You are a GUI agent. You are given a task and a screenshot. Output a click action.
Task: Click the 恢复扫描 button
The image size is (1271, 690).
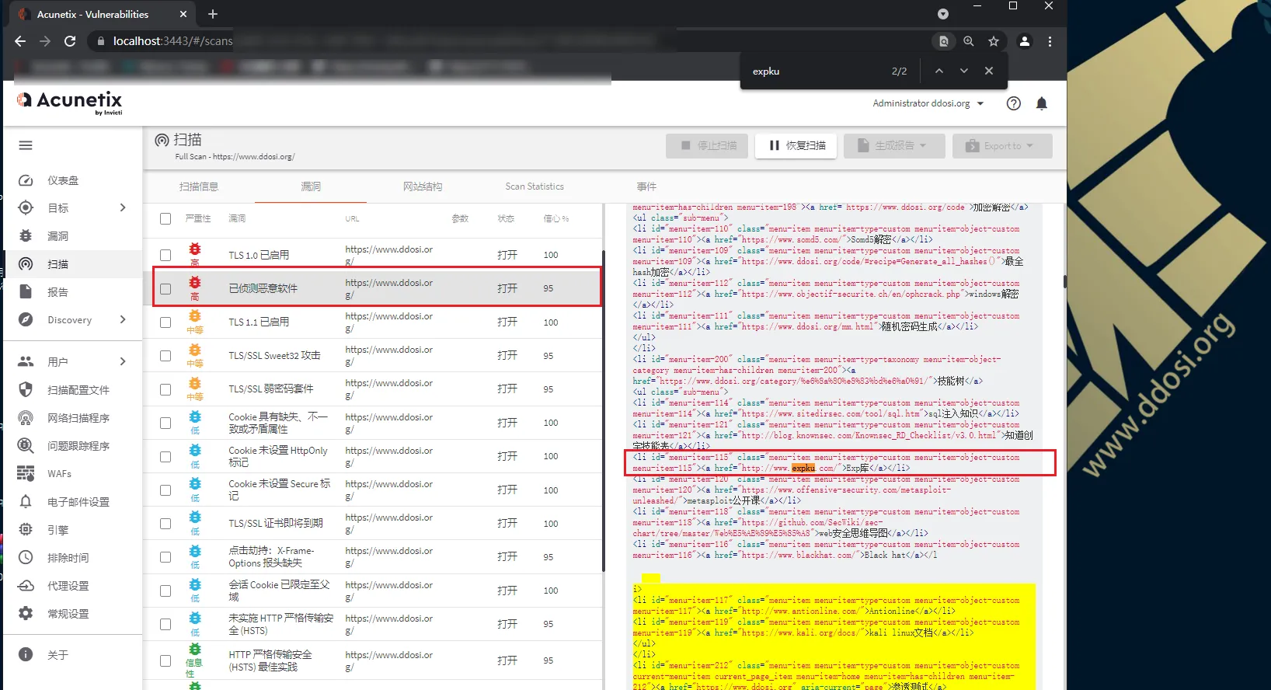(x=796, y=146)
